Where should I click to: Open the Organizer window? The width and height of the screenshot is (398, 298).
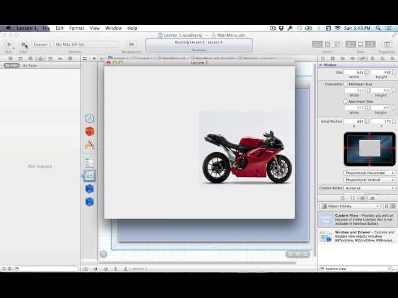[387, 44]
